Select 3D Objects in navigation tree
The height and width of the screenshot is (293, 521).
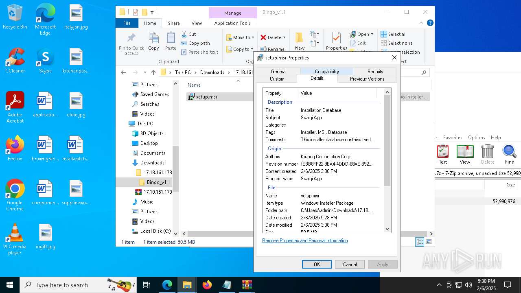tap(152, 133)
